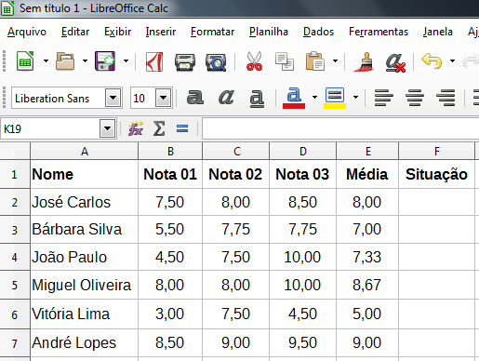Screen dimensions: 479x361
Task: Select column F header
Action: [437, 152]
